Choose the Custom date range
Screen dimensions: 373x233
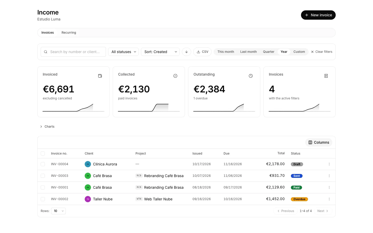coord(299,52)
